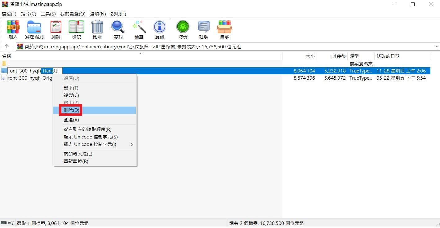Sort by the 修改的日期 Modified column header
This screenshot has width=440, height=228.
tap(402, 56)
